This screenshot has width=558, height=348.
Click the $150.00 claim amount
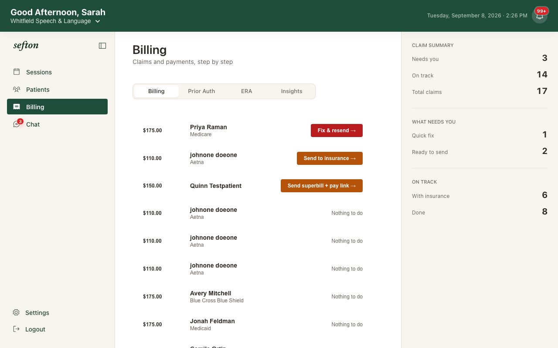[152, 186]
